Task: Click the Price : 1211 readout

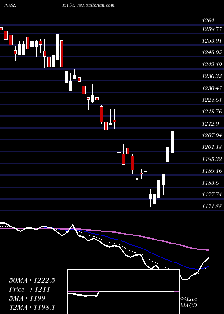Action: point(30,289)
